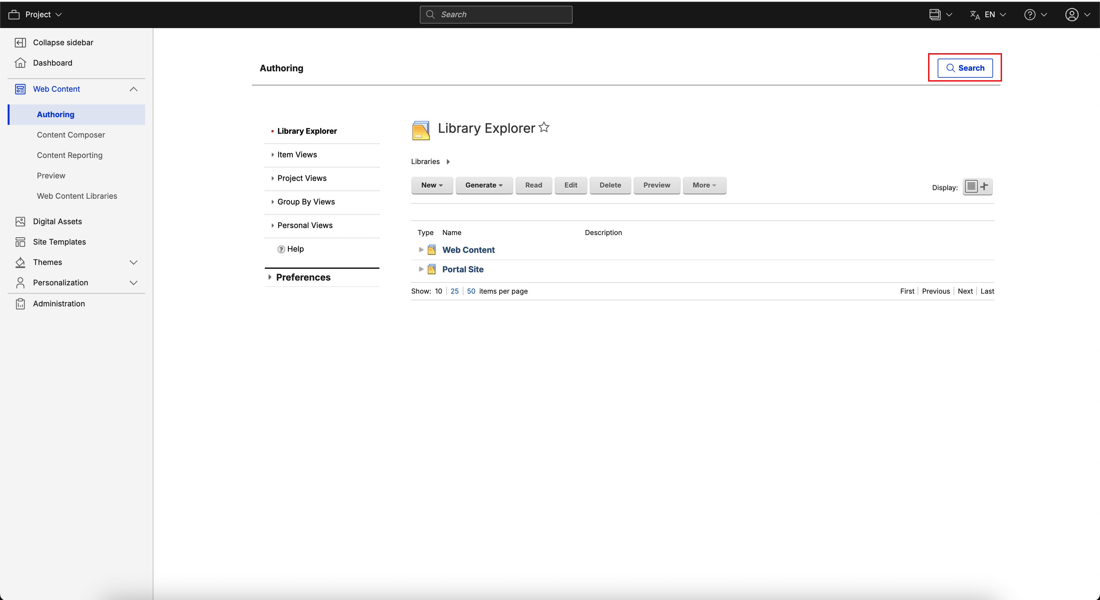Click the Collapse sidebar icon
This screenshot has height=600, width=1100.
[20, 42]
